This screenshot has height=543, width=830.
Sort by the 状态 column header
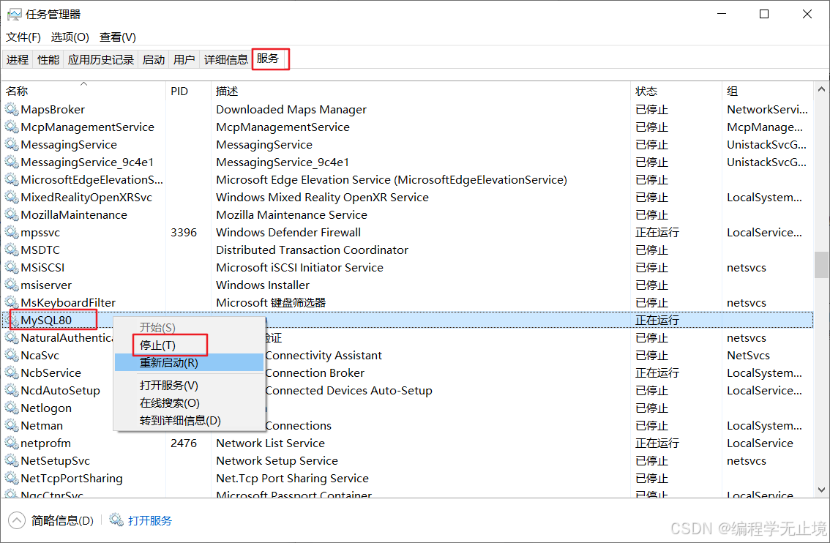click(x=676, y=91)
